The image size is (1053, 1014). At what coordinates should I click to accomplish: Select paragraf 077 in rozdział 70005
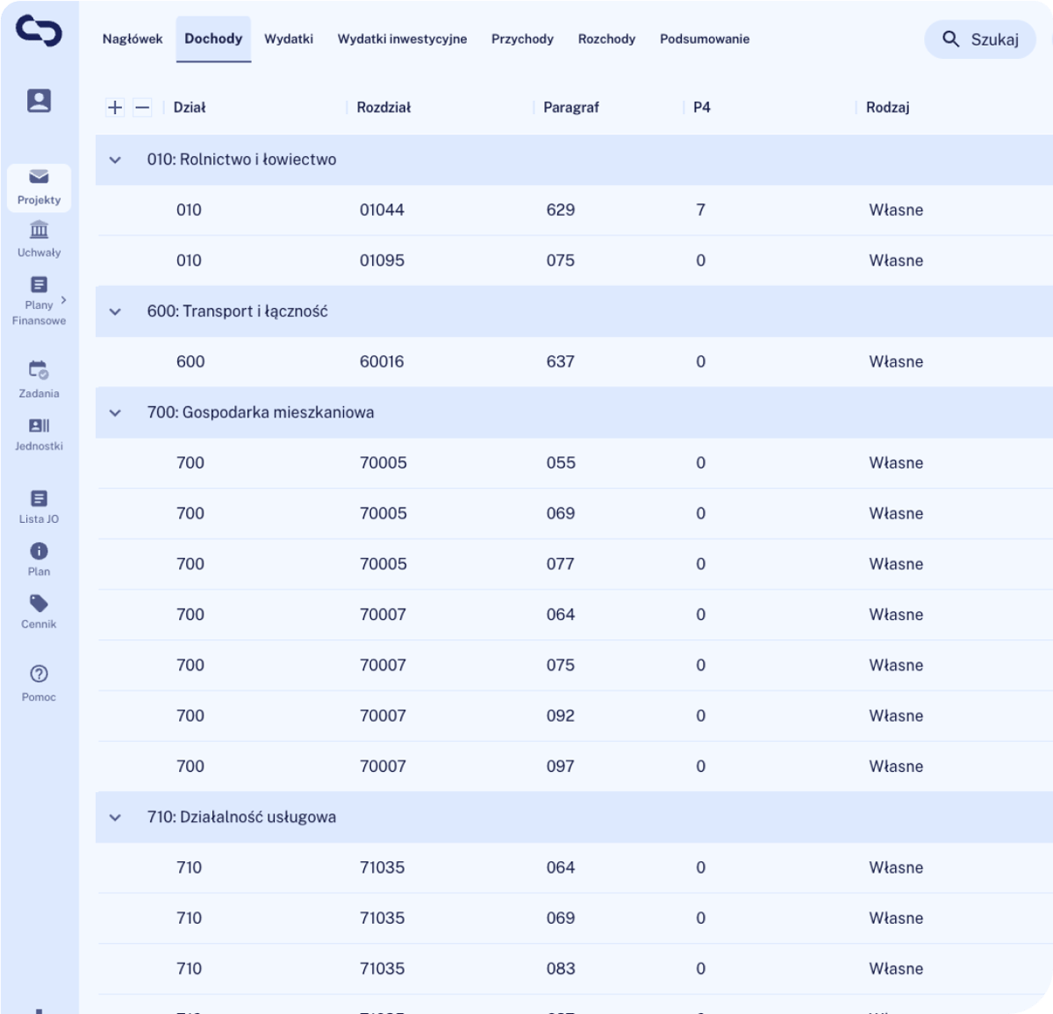click(561, 564)
